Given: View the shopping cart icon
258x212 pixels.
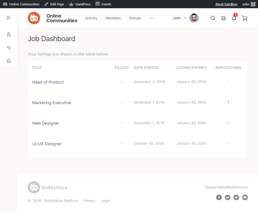Looking at the screenshot, I should pos(244,18).
